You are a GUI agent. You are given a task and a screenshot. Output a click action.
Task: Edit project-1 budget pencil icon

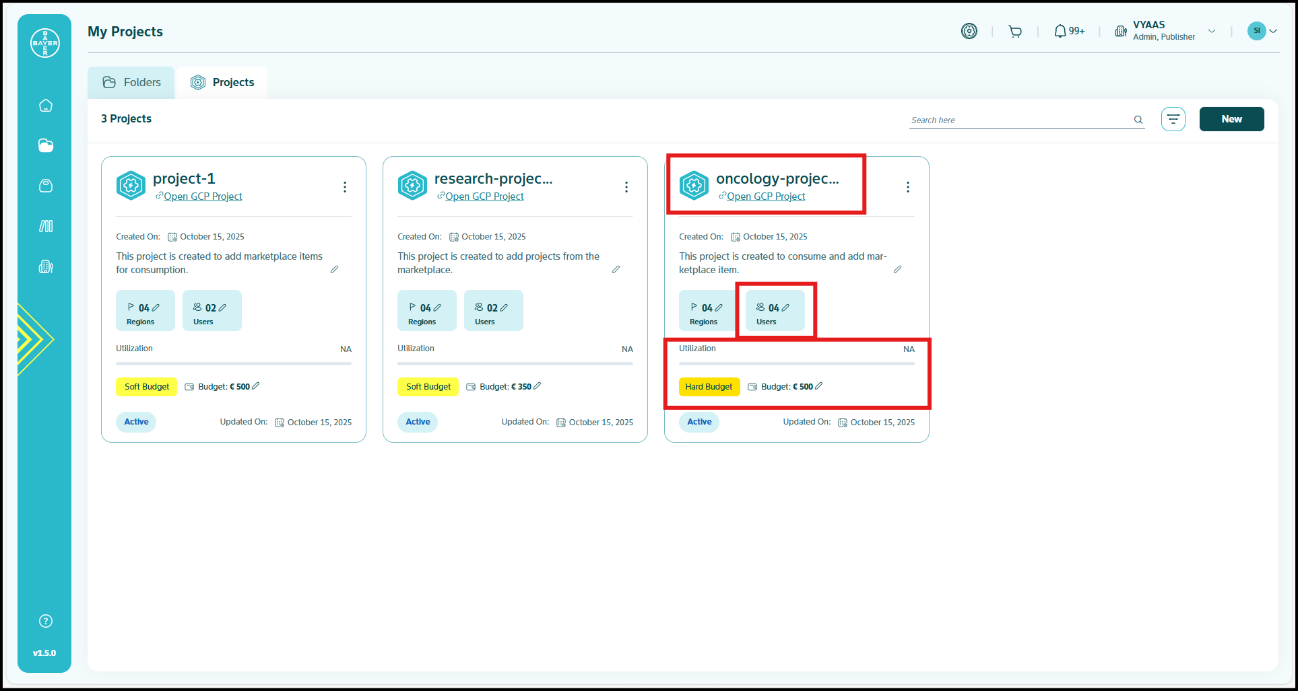click(256, 386)
